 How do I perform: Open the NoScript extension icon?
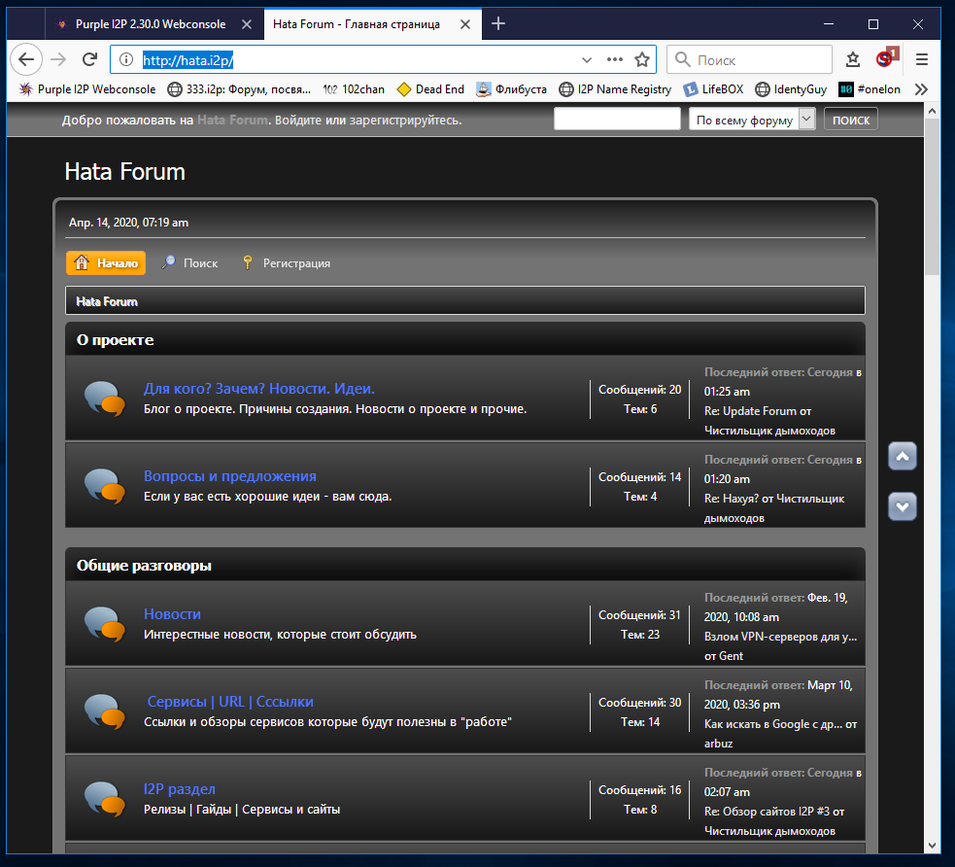[x=886, y=57]
